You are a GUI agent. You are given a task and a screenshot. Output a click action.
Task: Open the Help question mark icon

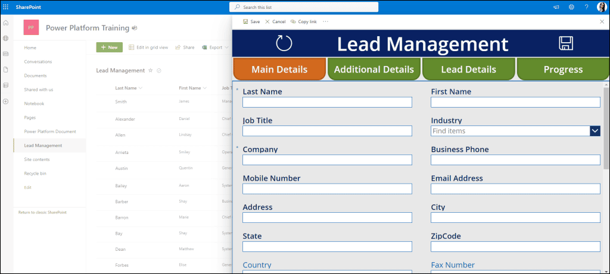tap(587, 7)
